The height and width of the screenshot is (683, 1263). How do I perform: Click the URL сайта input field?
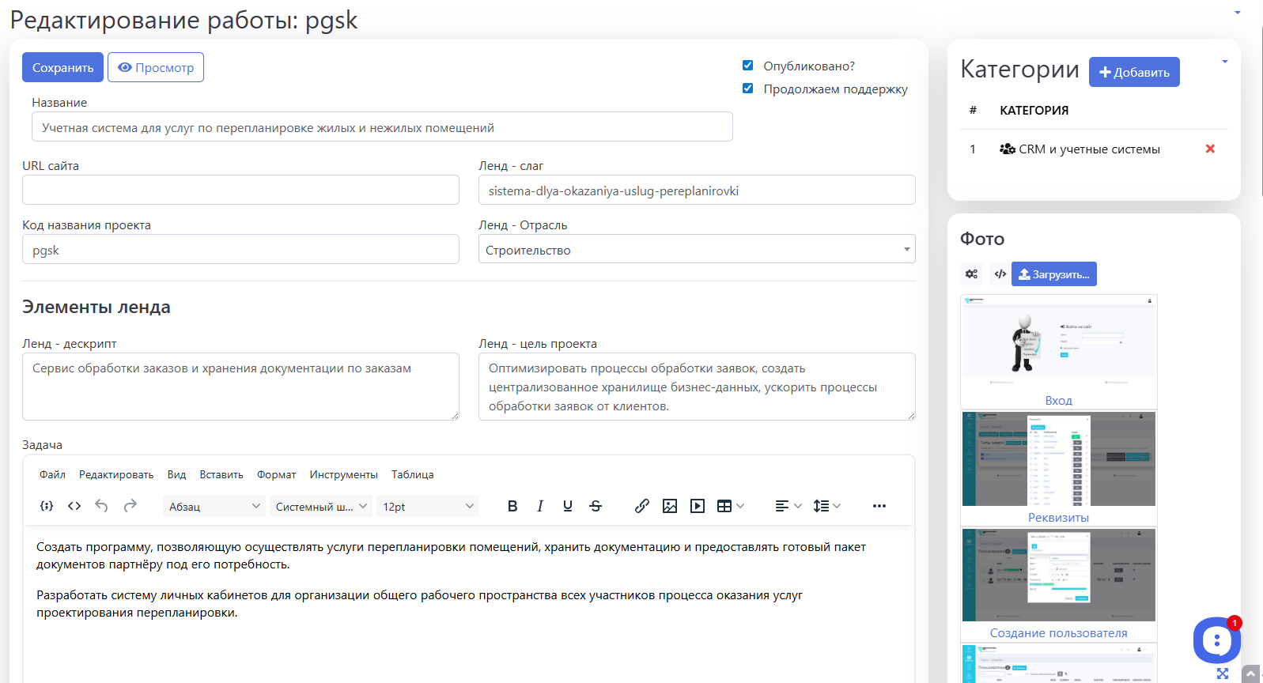[x=240, y=190]
